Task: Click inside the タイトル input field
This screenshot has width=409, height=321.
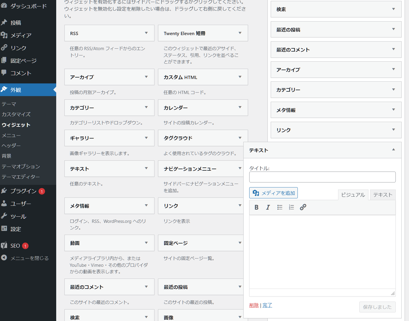Action: 322,177
